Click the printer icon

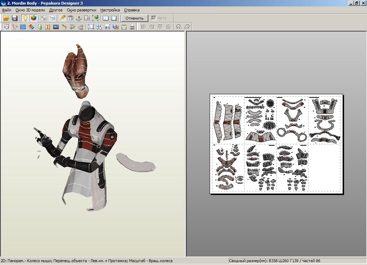(x=132, y=27)
